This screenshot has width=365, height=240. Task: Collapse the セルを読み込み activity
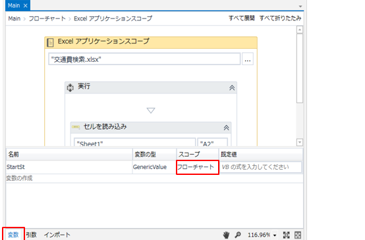pyautogui.click(x=226, y=128)
